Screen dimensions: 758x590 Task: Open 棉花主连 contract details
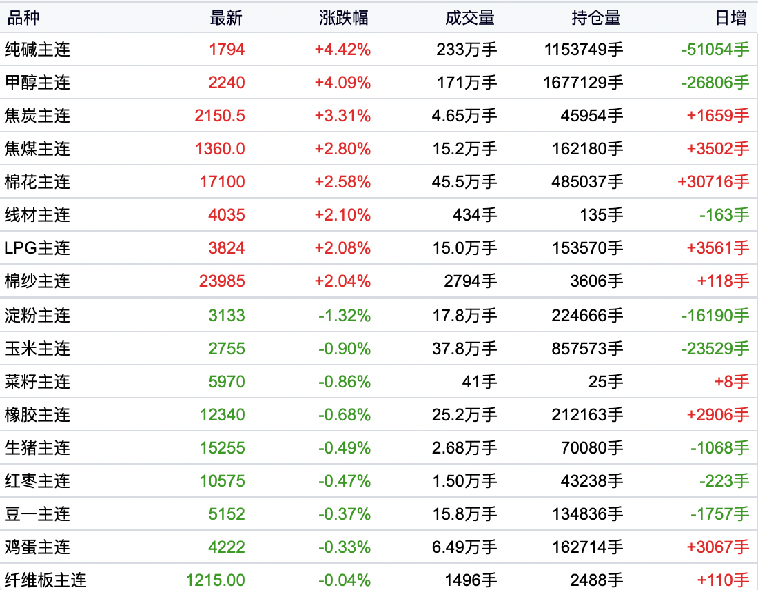pos(37,182)
